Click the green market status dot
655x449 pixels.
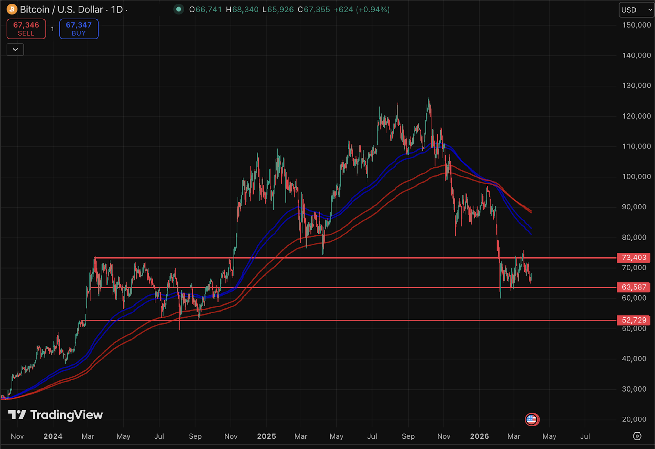[x=178, y=9]
